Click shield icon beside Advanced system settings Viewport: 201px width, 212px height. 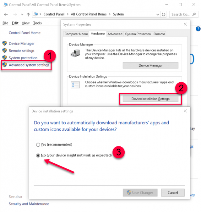[5, 65]
